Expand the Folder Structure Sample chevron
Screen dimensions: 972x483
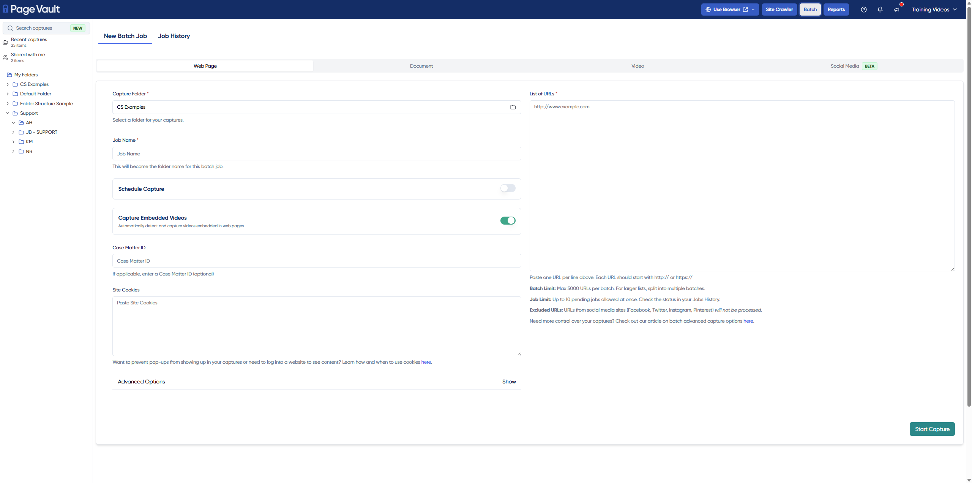[x=8, y=103]
